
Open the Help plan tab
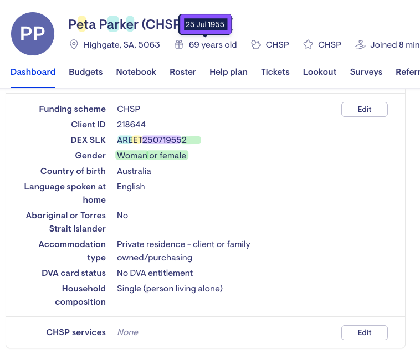click(228, 72)
